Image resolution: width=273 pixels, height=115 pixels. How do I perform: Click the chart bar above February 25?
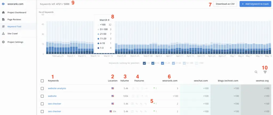click(58, 38)
